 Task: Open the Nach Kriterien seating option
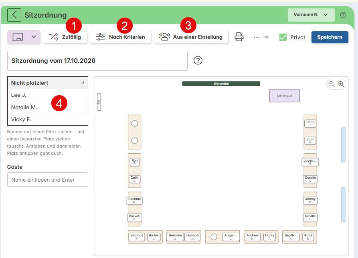120,37
